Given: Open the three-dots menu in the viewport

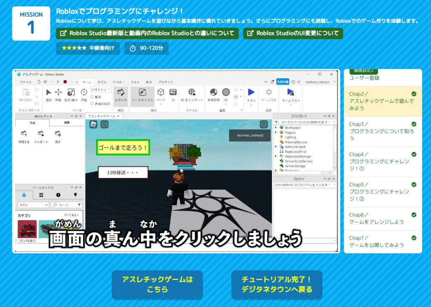Looking at the screenshot, I should 264,124.
